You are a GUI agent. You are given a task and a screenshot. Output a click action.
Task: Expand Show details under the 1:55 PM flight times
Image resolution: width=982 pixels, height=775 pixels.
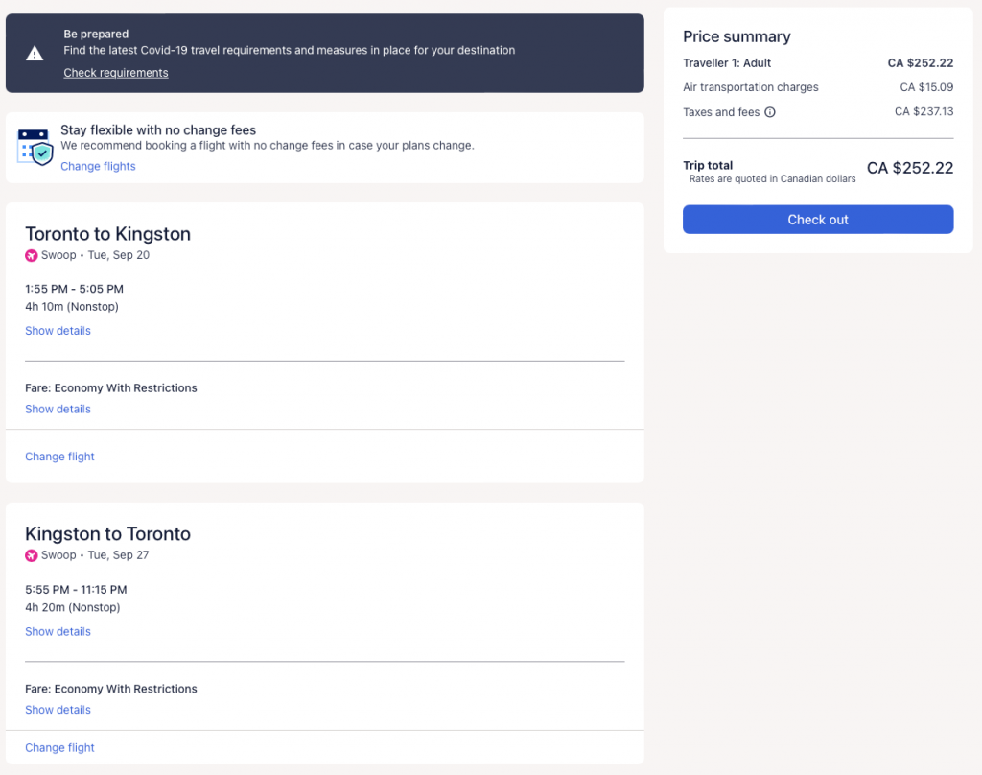coord(58,331)
